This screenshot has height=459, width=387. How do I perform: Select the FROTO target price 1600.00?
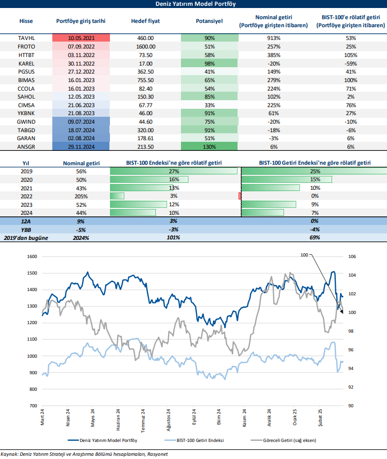click(145, 46)
